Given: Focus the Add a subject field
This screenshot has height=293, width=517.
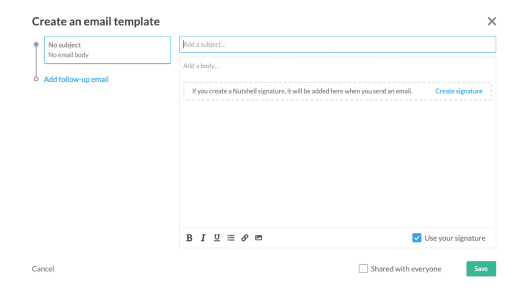Looking at the screenshot, I should [x=337, y=44].
